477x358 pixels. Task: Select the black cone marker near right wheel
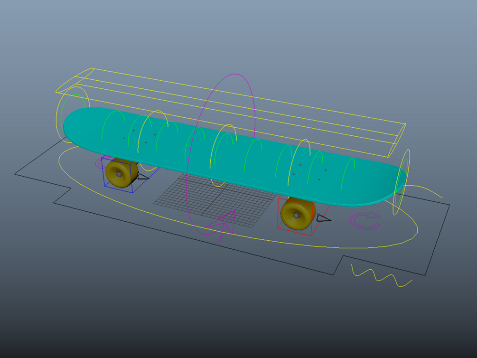(323, 217)
